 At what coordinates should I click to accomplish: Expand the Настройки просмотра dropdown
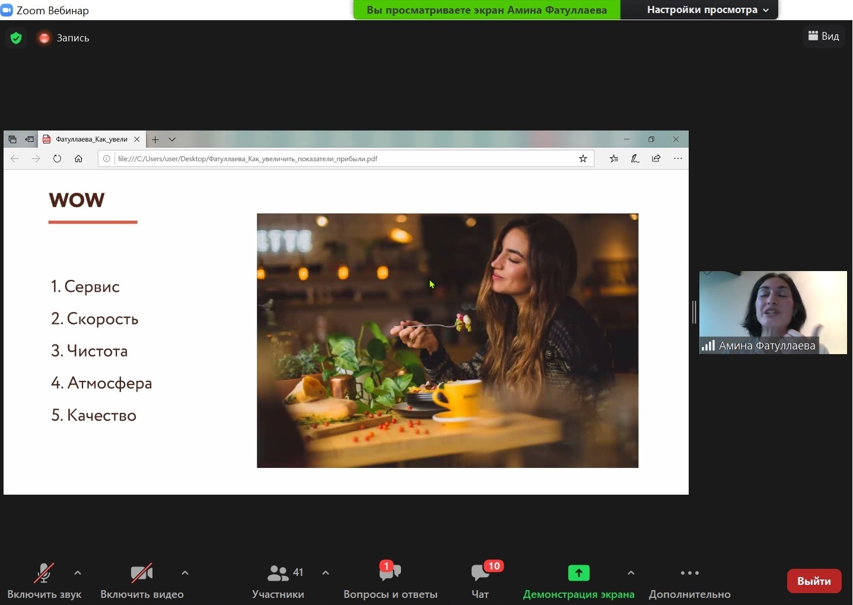[x=707, y=10]
